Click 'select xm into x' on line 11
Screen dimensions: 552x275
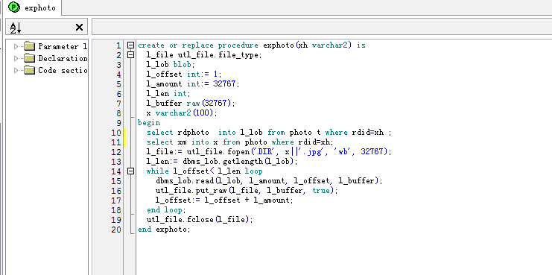coord(183,142)
